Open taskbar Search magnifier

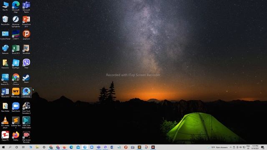point(10,147)
